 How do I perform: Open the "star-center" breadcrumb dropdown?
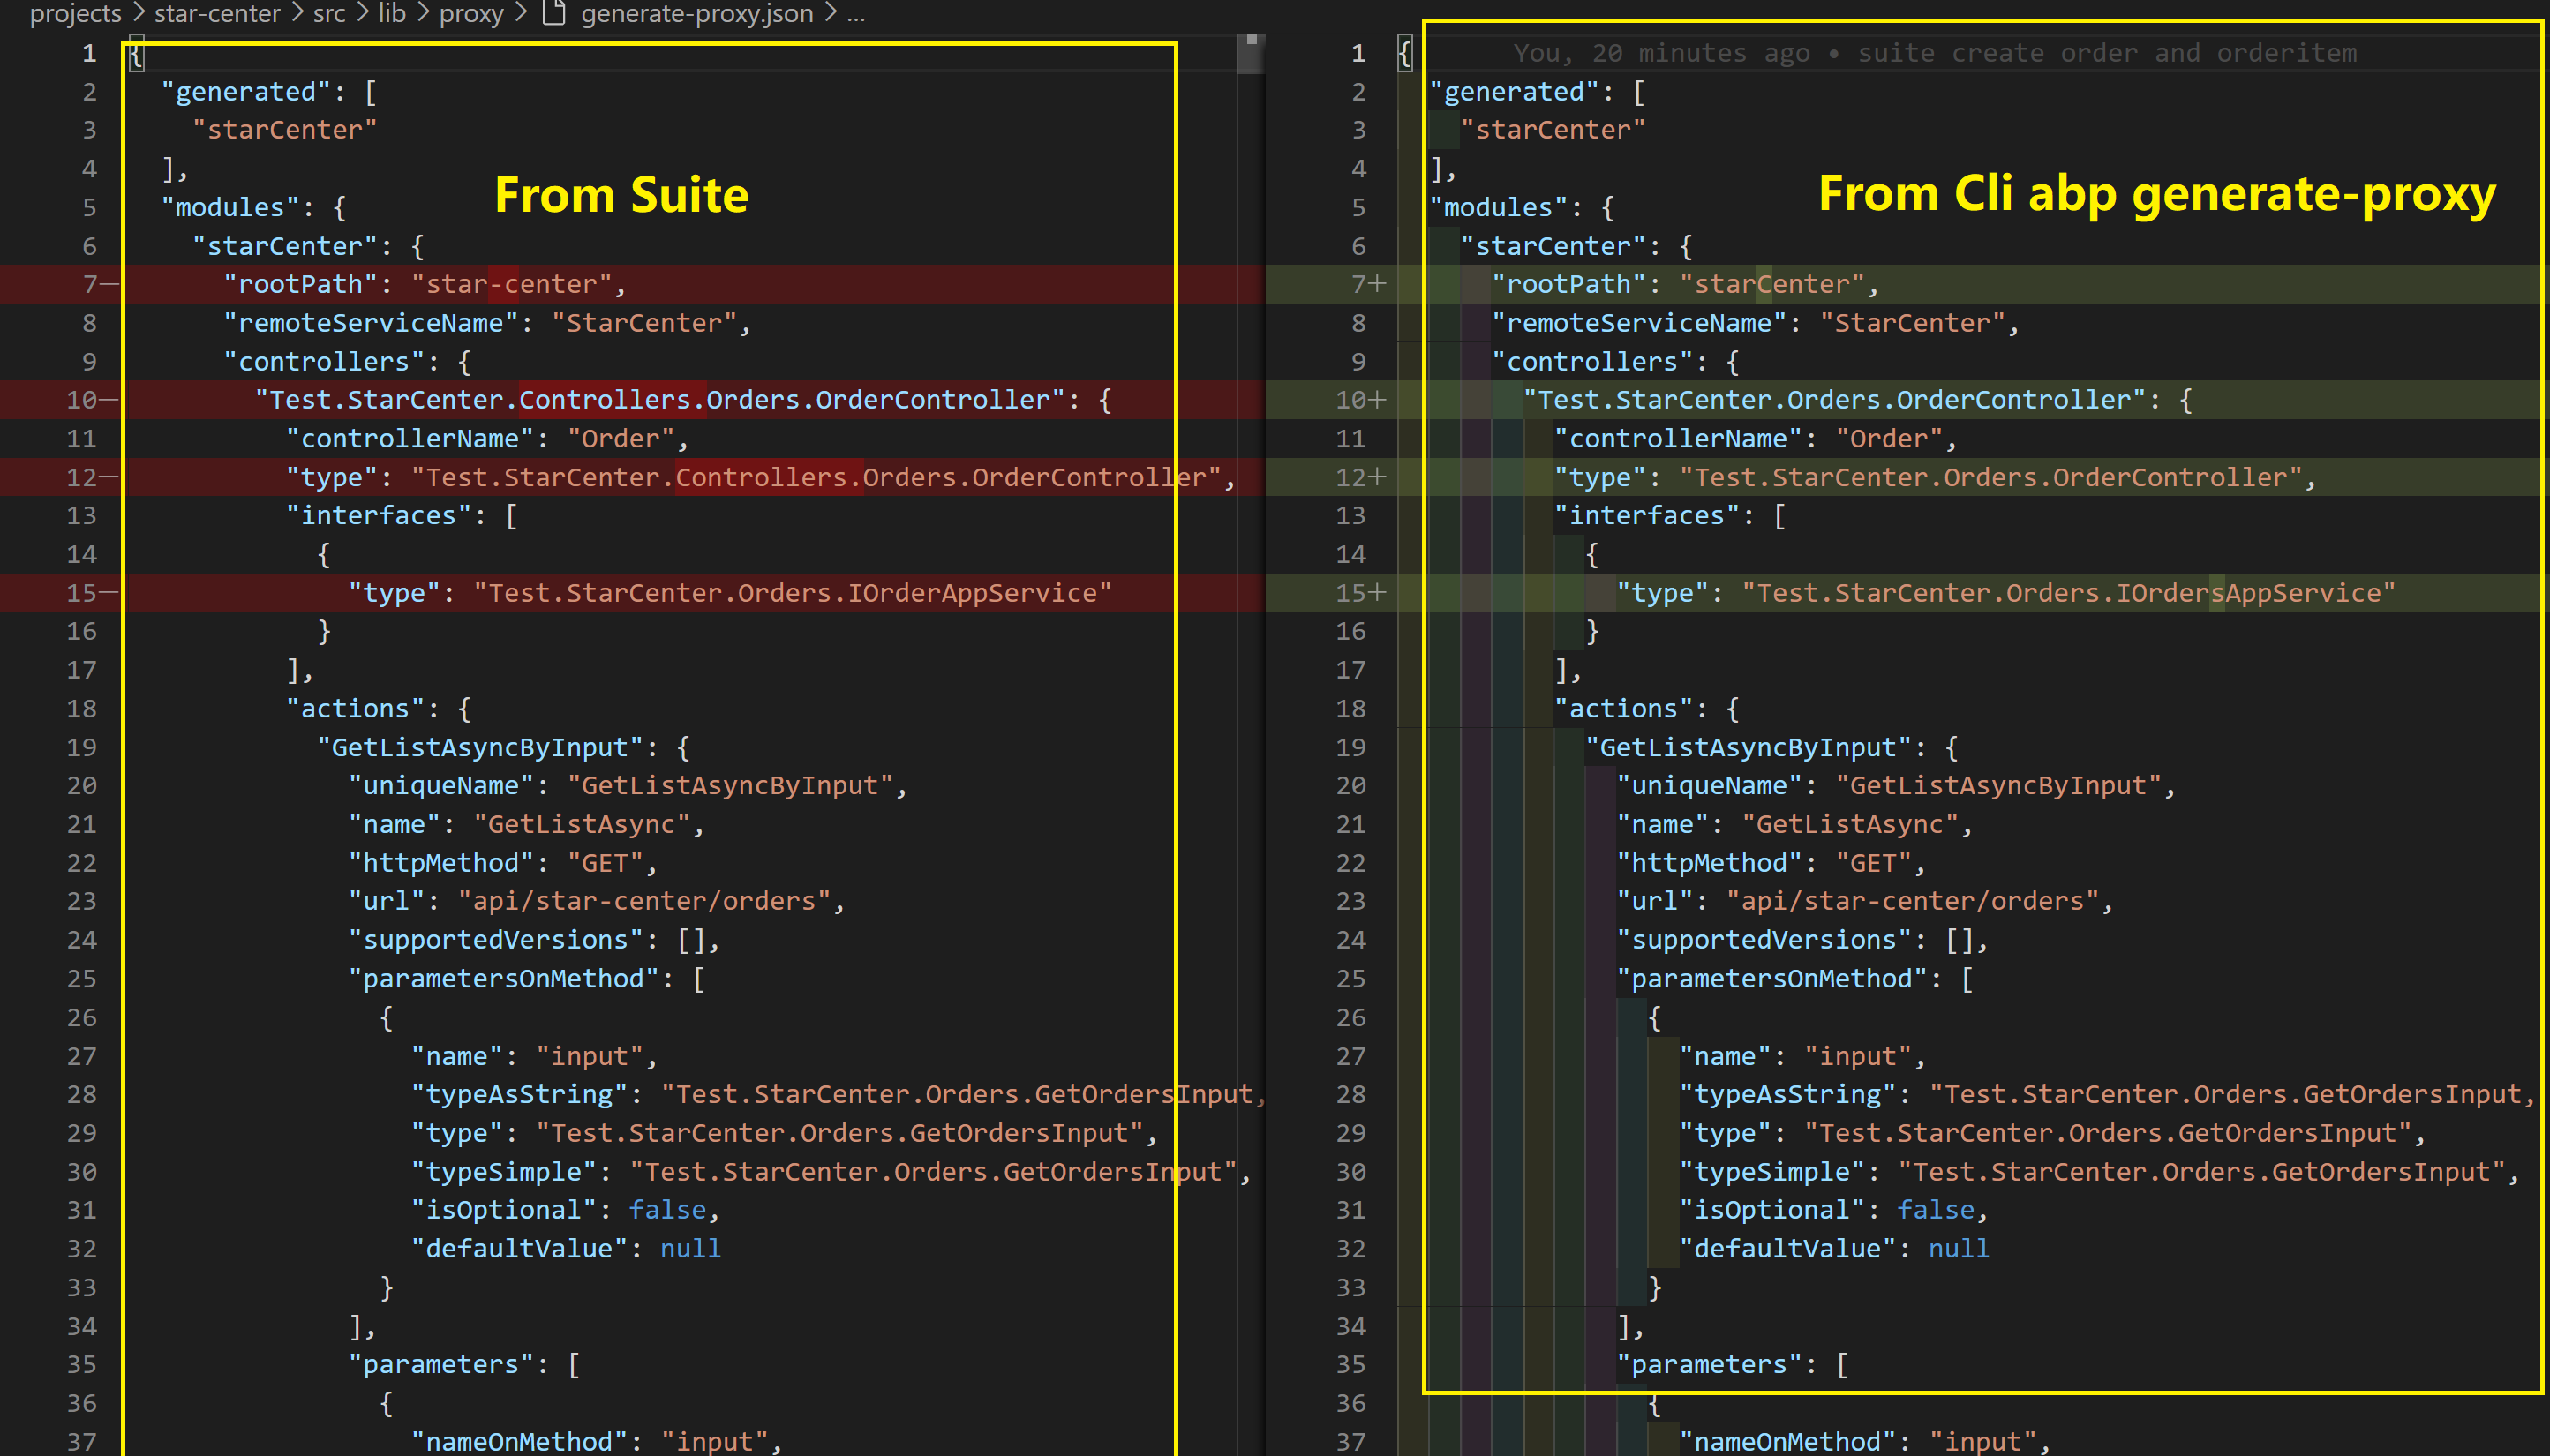(217, 13)
